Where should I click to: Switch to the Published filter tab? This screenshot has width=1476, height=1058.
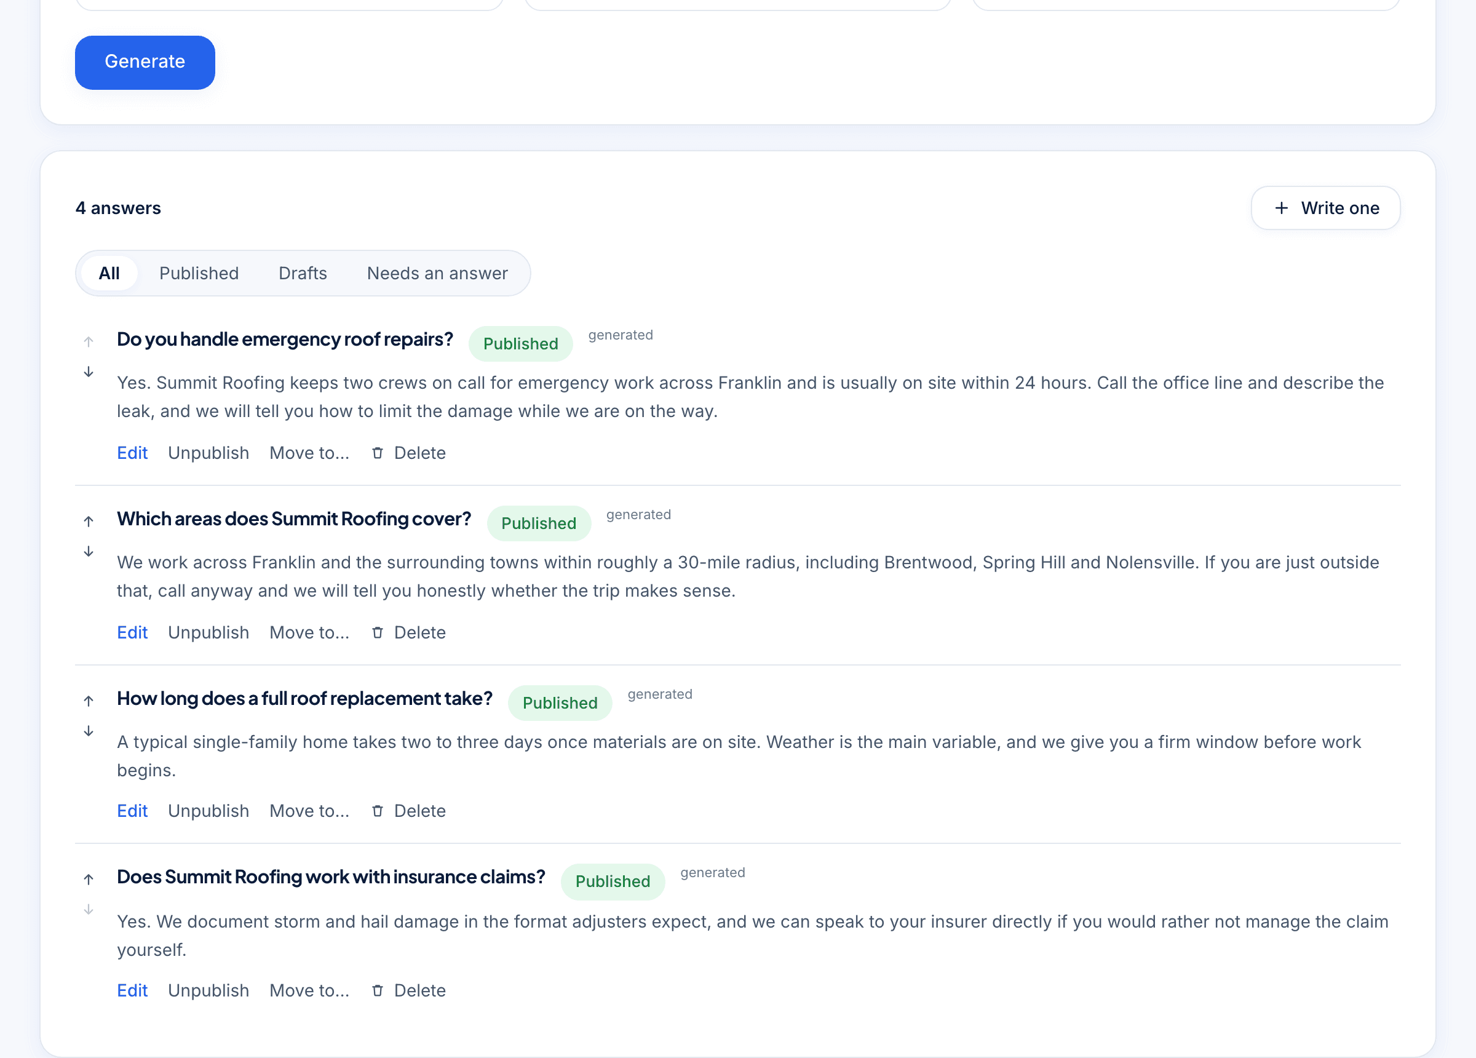click(199, 272)
